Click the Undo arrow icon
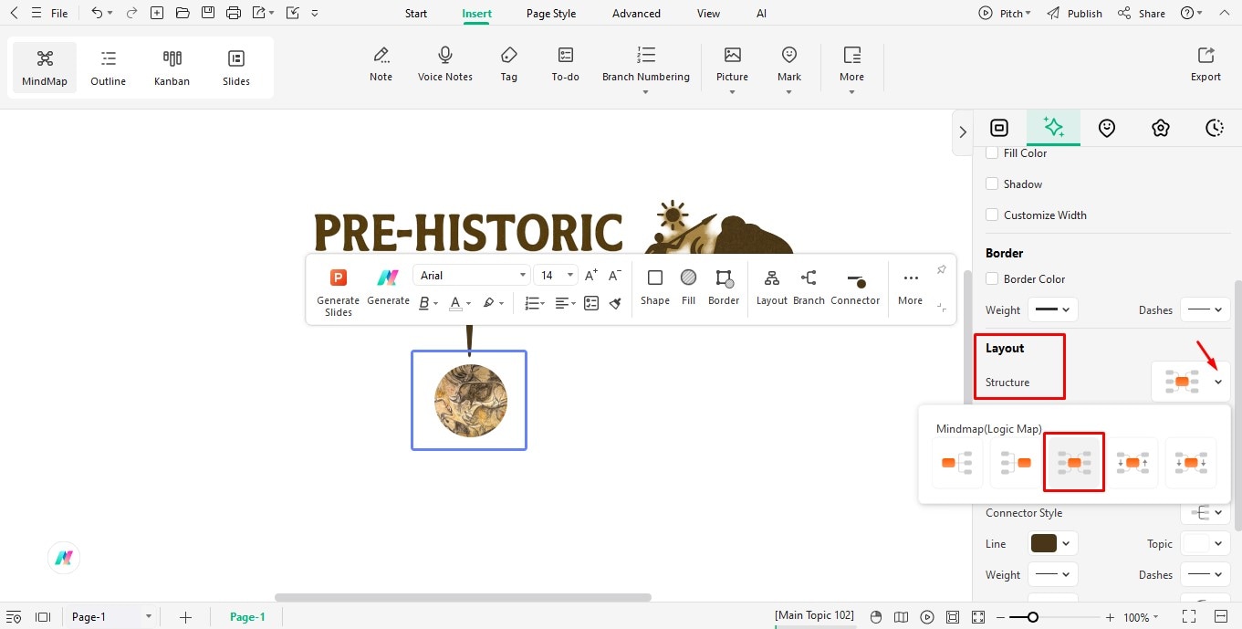Image resolution: width=1242 pixels, height=629 pixels. 97,13
